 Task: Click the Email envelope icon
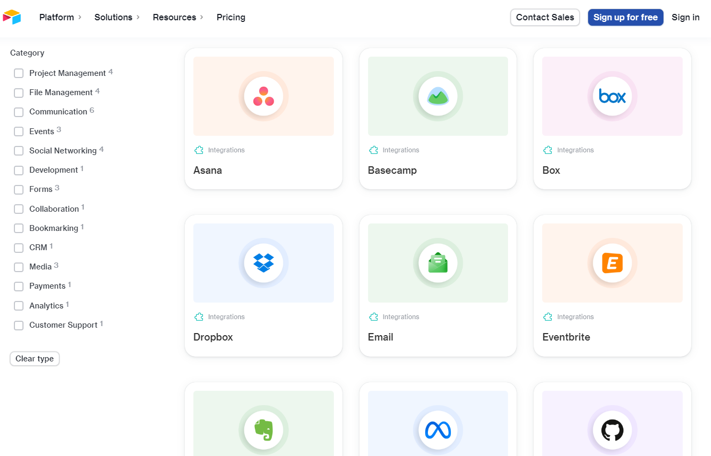(x=438, y=263)
